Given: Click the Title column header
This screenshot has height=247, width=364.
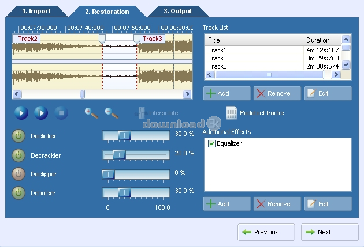Looking at the screenshot, I should (x=254, y=40).
